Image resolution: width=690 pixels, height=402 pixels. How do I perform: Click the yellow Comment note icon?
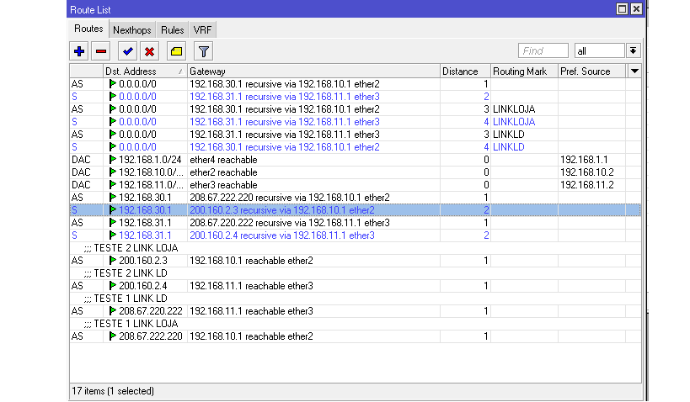[176, 51]
